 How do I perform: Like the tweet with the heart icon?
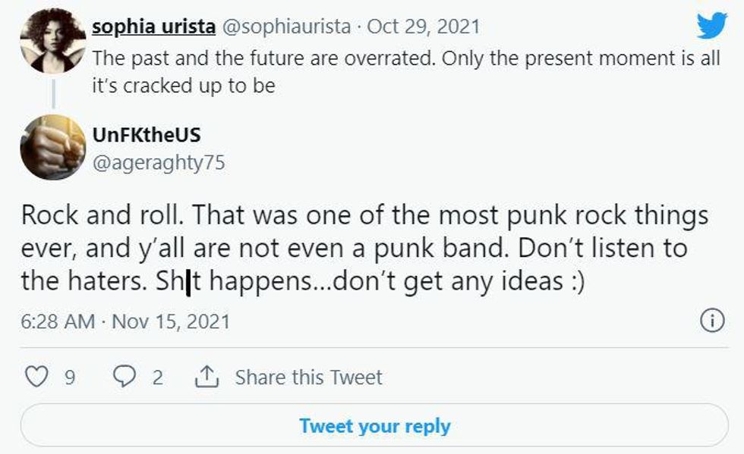37,377
